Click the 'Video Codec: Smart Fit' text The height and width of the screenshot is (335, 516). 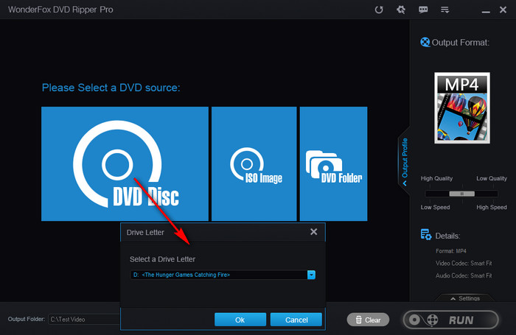[x=464, y=263]
